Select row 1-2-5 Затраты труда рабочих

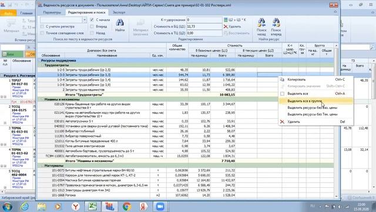pos(186,69)
